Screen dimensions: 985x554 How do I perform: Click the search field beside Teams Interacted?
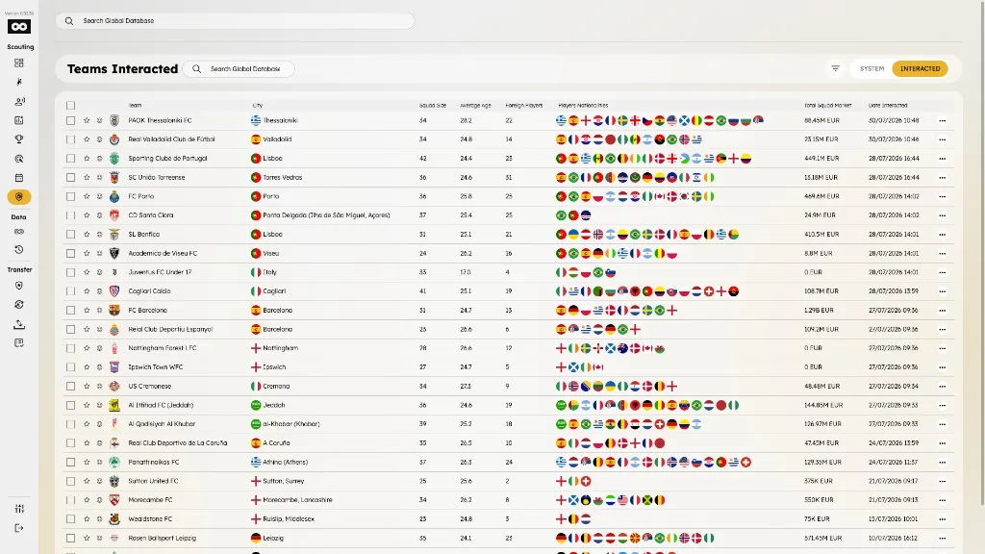[239, 68]
